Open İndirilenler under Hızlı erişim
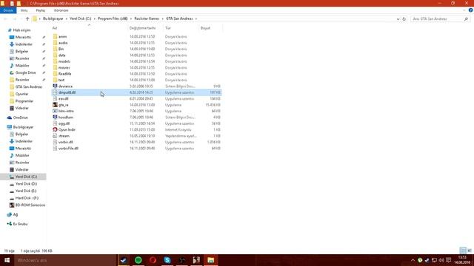This screenshot has width=474, height=266. tap(24, 44)
